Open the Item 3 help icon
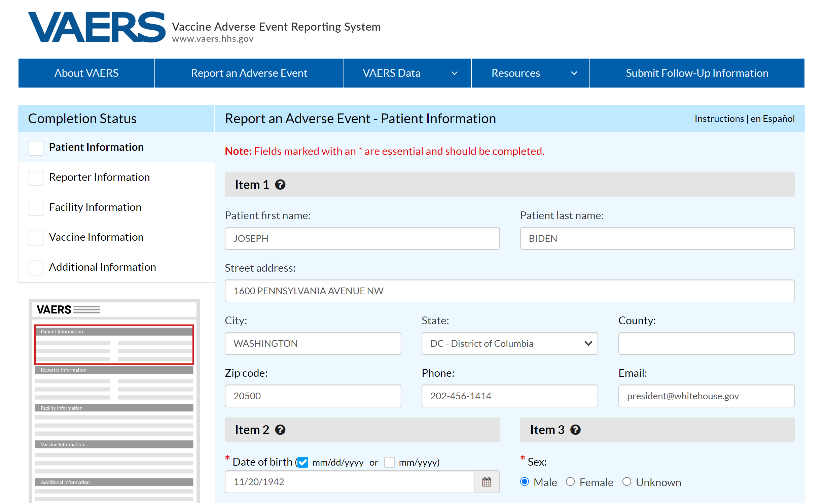Screen dimensions: 825x503 575,430
